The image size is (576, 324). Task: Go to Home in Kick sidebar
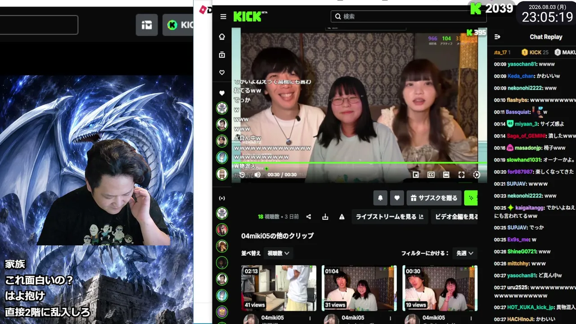222,37
